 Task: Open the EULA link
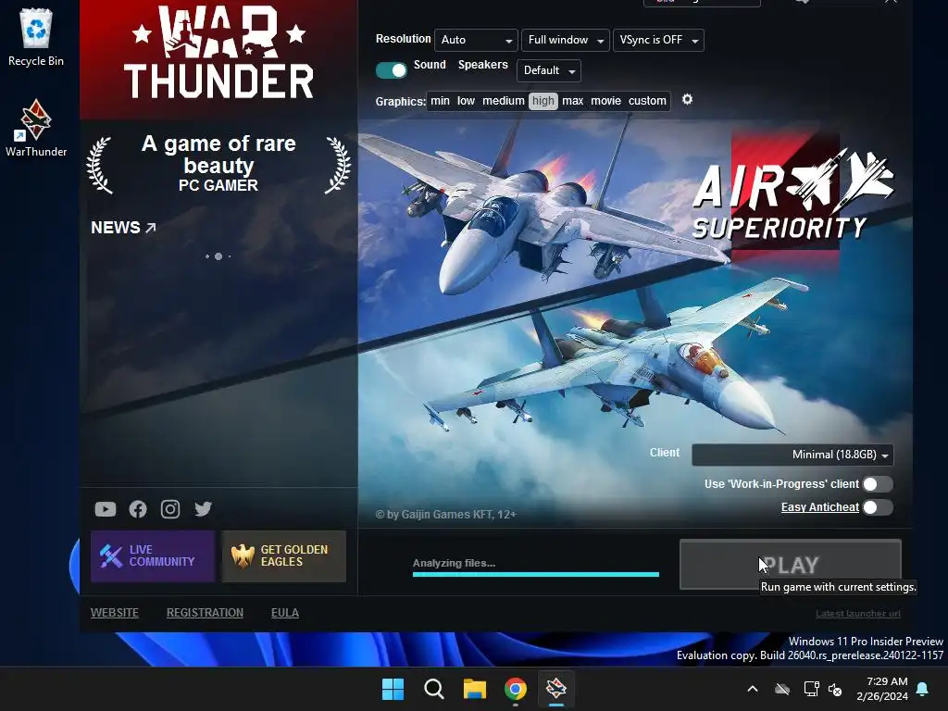pyautogui.click(x=285, y=613)
